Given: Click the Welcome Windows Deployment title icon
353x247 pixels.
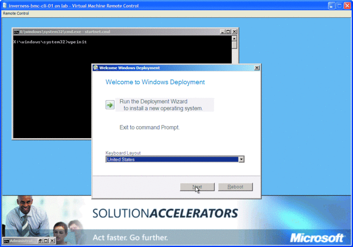Looking at the screenshot, I should coord(96,67).
